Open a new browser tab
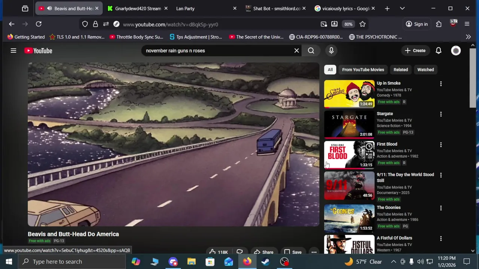479x269 pixels. tap(387, 8)
